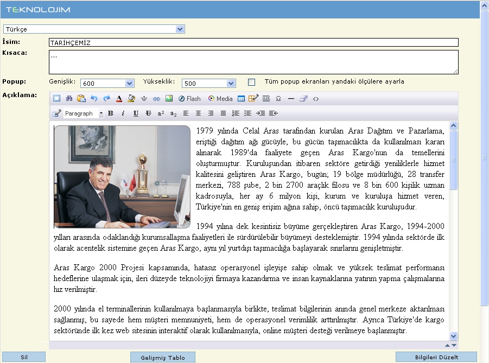
Task: Toggle bold formatting
Action: [x=110, y=113]
